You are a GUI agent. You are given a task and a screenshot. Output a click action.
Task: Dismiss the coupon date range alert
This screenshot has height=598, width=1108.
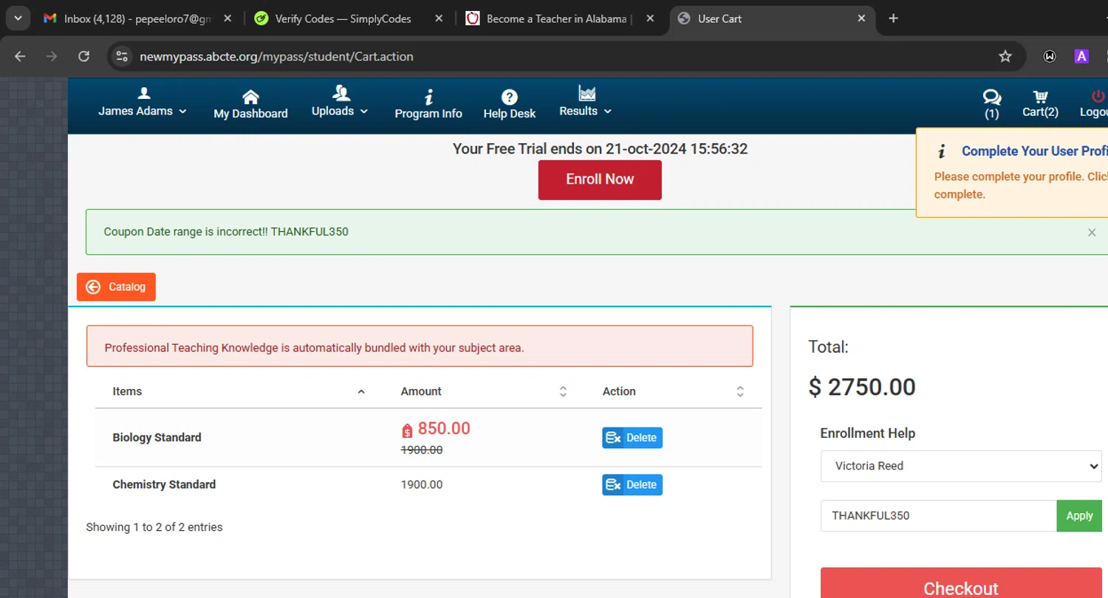click(1092, 233)
